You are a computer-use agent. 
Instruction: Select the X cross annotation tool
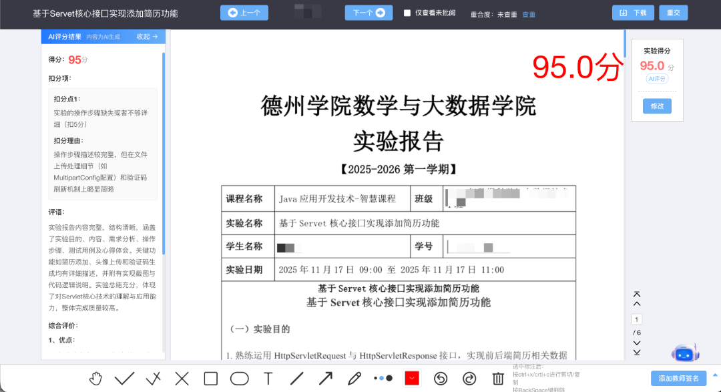point(182,378)
